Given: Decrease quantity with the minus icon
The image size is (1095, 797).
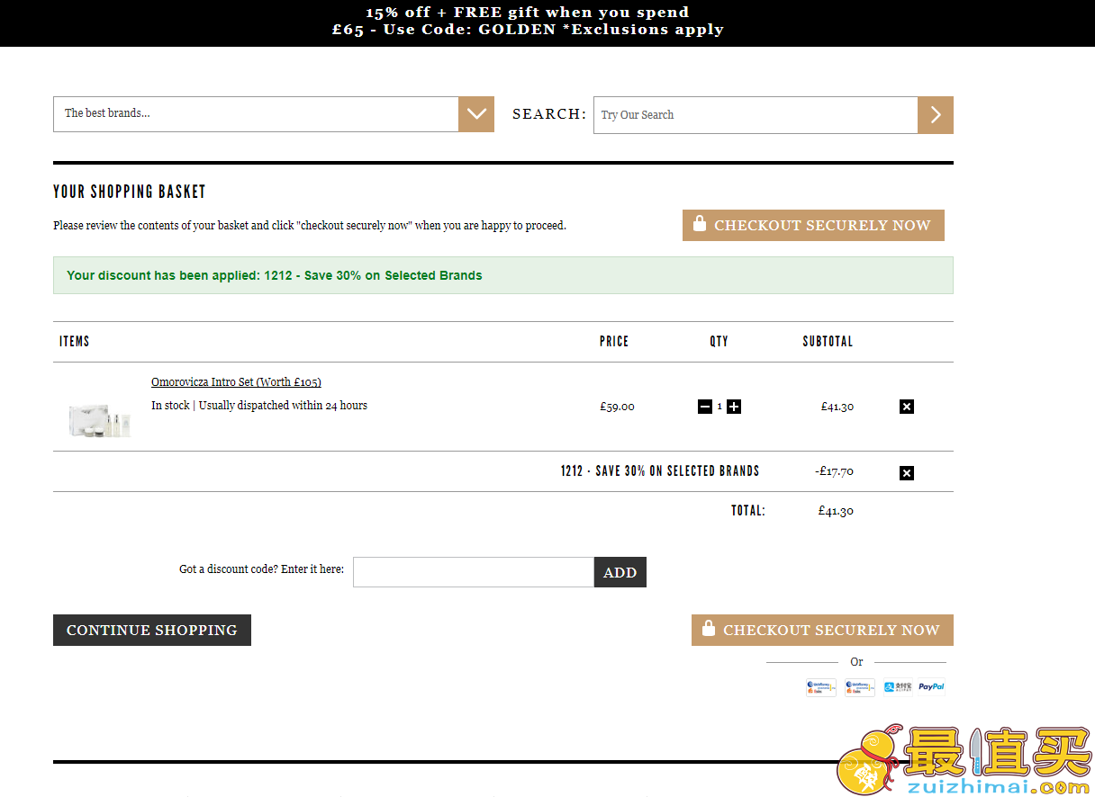Looking at the screenshot, I should [704, 407].
